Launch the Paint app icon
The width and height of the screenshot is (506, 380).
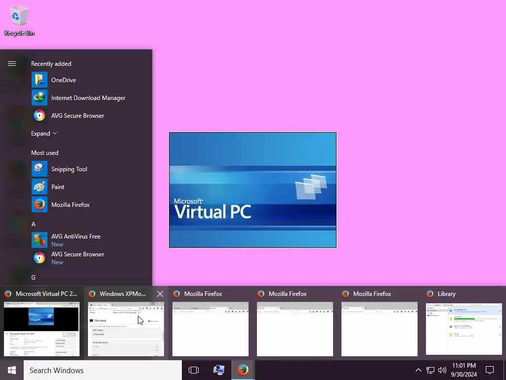(40, 187)
